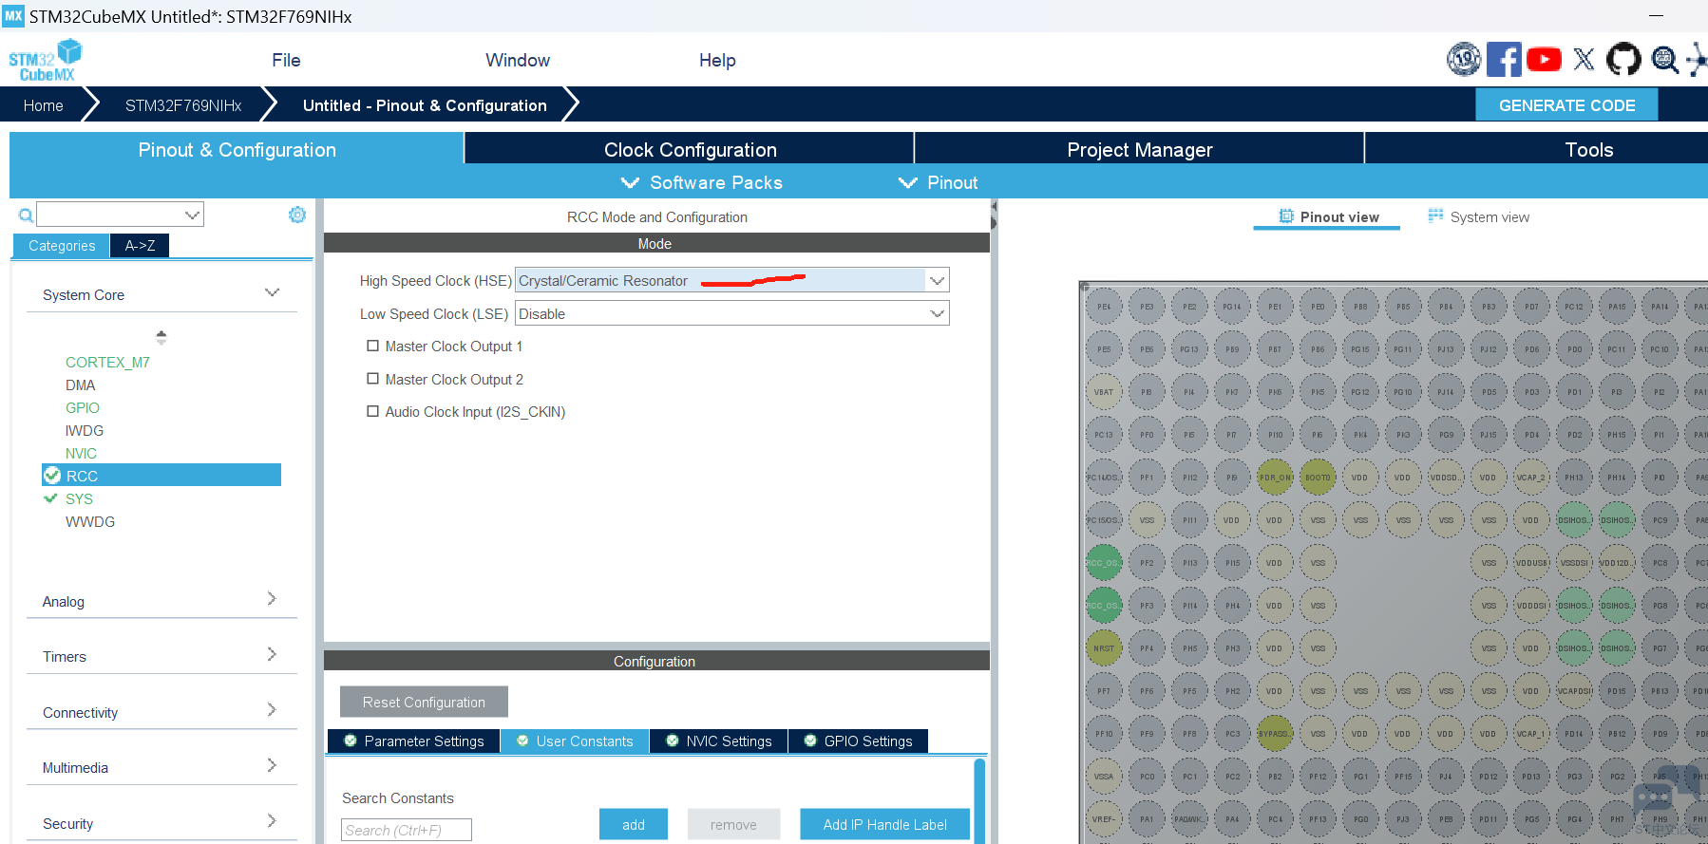Open the Low Speed Clock (LSE) dropdown
Viewport: 1708px width, 844px height.
click(x=731, y=313)
